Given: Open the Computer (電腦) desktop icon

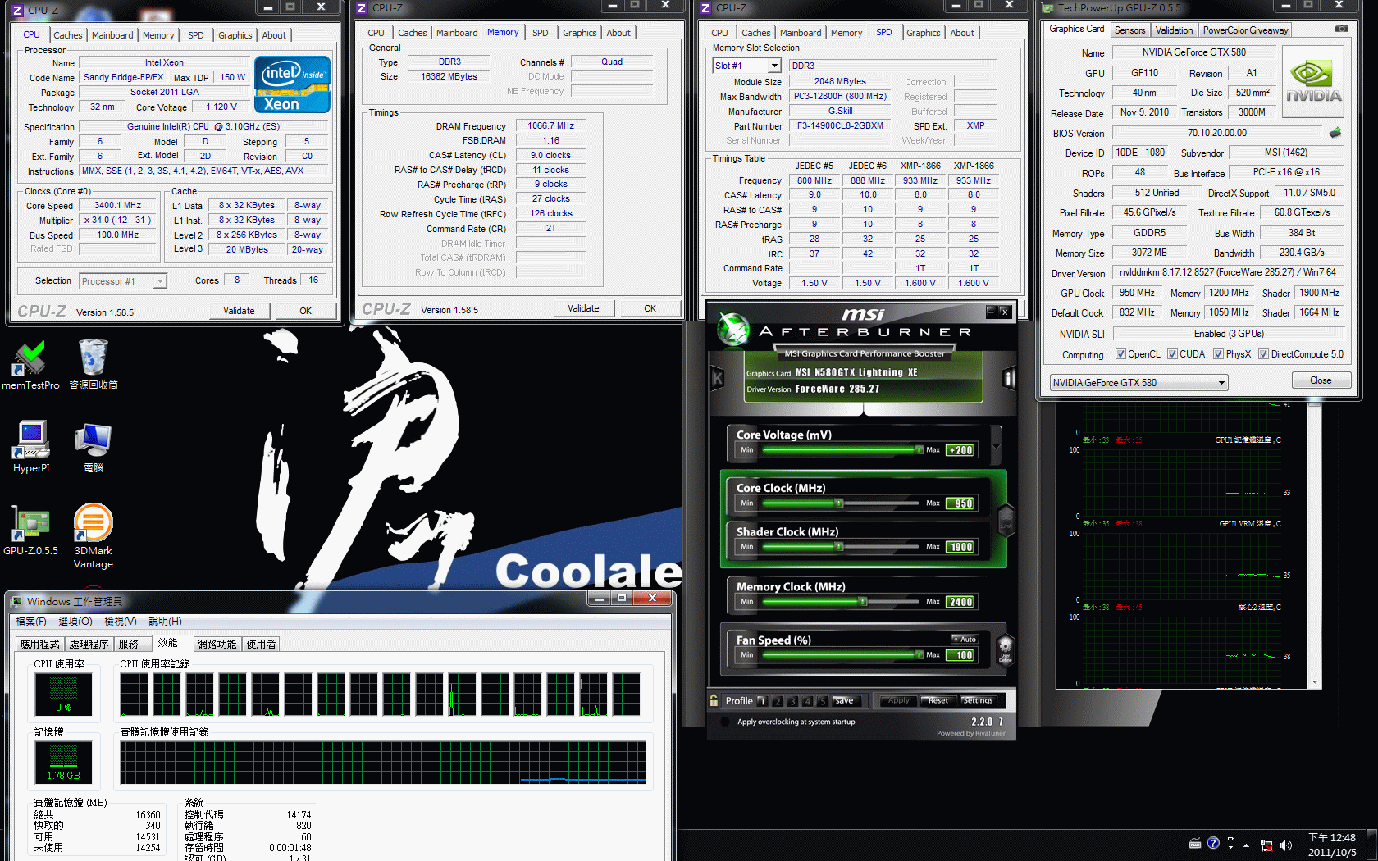Looking at the screenshot, I should point(93,447).
